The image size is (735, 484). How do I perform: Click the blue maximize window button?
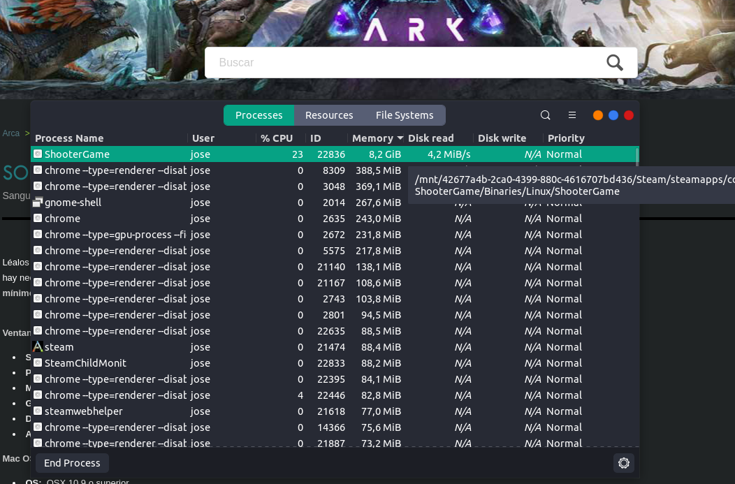[613, 115]
